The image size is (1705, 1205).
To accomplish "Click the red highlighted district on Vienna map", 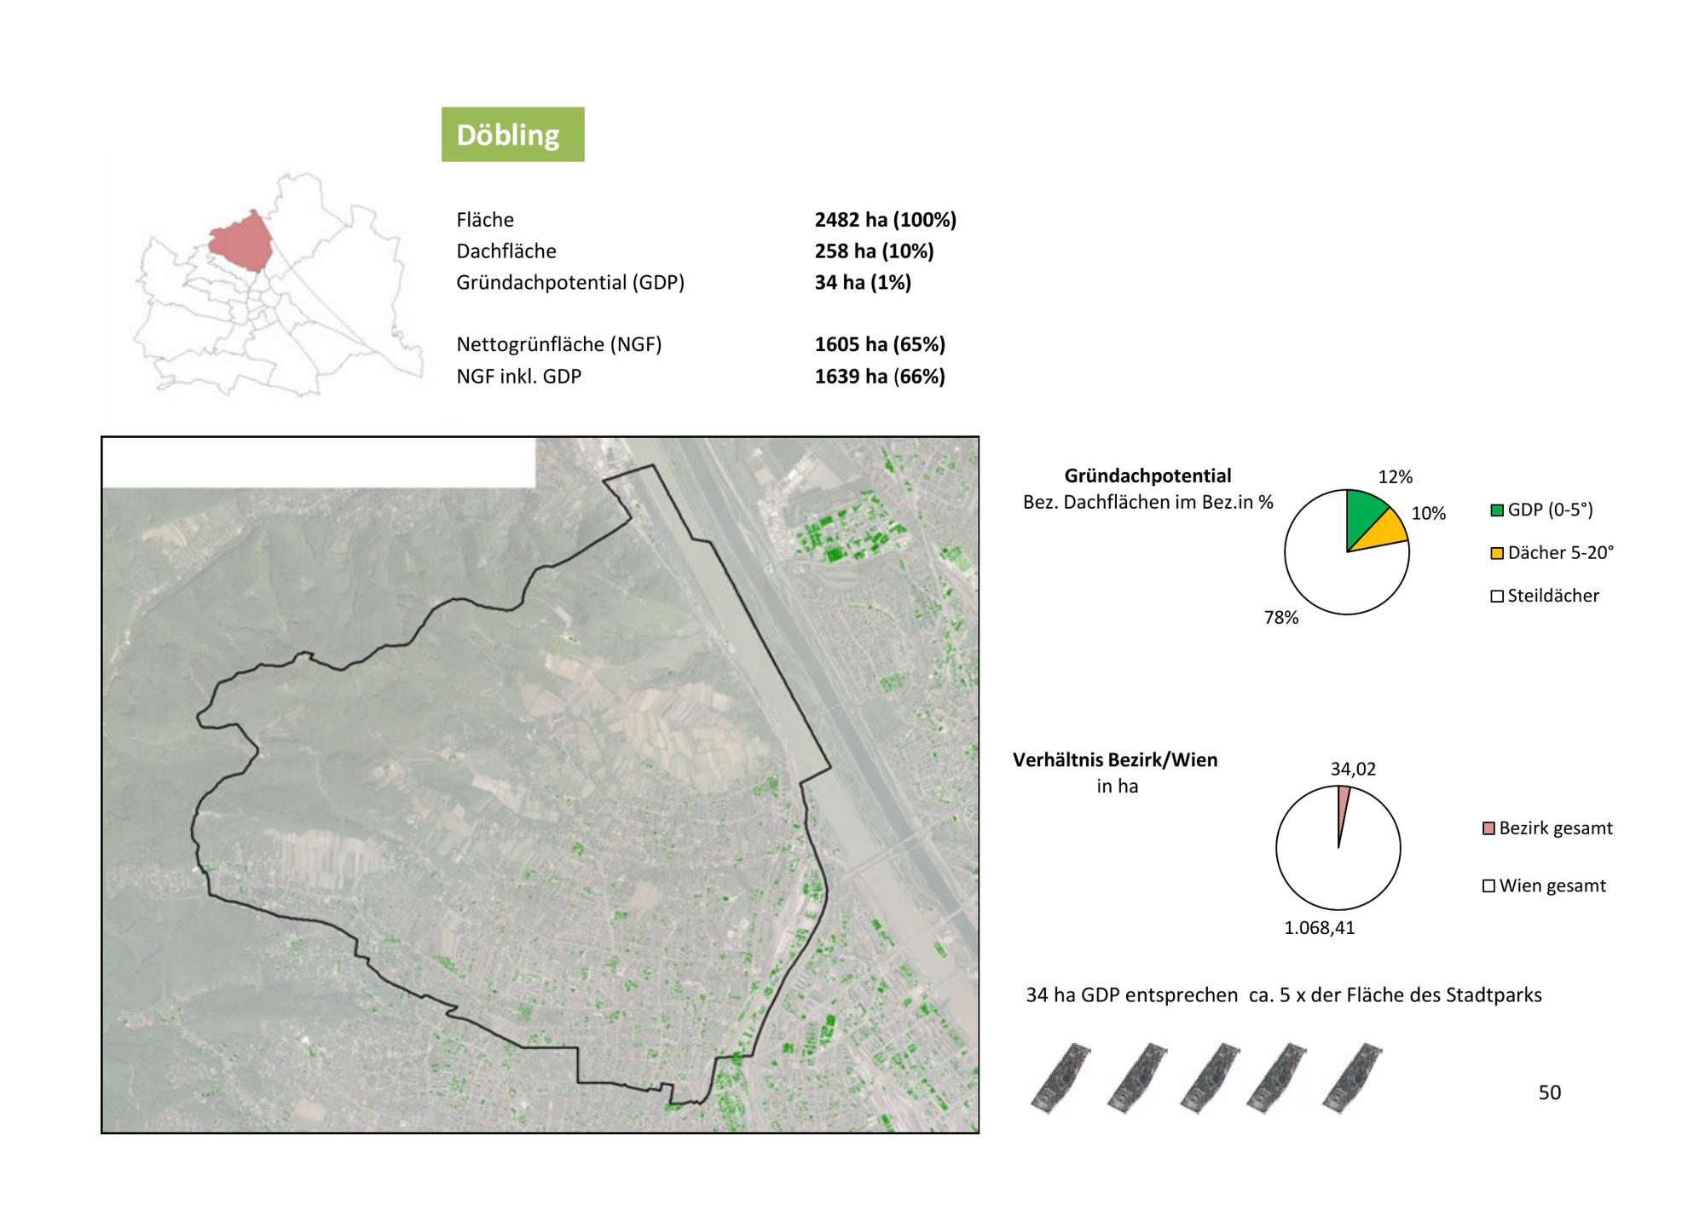I will click(x=242, y=243).
